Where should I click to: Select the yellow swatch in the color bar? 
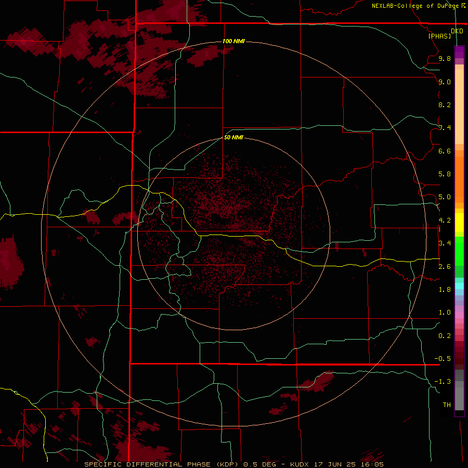459,223
